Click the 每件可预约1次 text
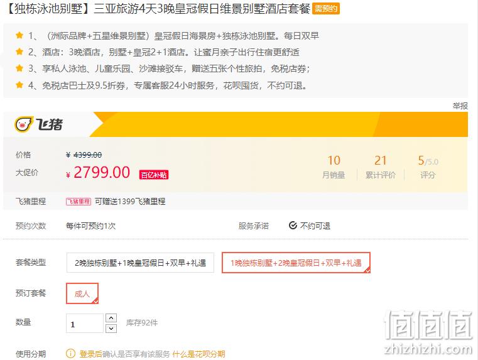Image resolution: width=478 pixels, height=360 pixels. (91, 226)
